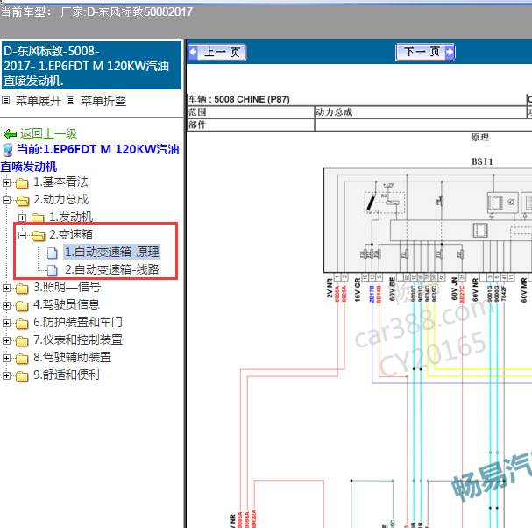Expand the 7.仪表和控制装置 folder node
532x528 pixels.
[6, 340]
